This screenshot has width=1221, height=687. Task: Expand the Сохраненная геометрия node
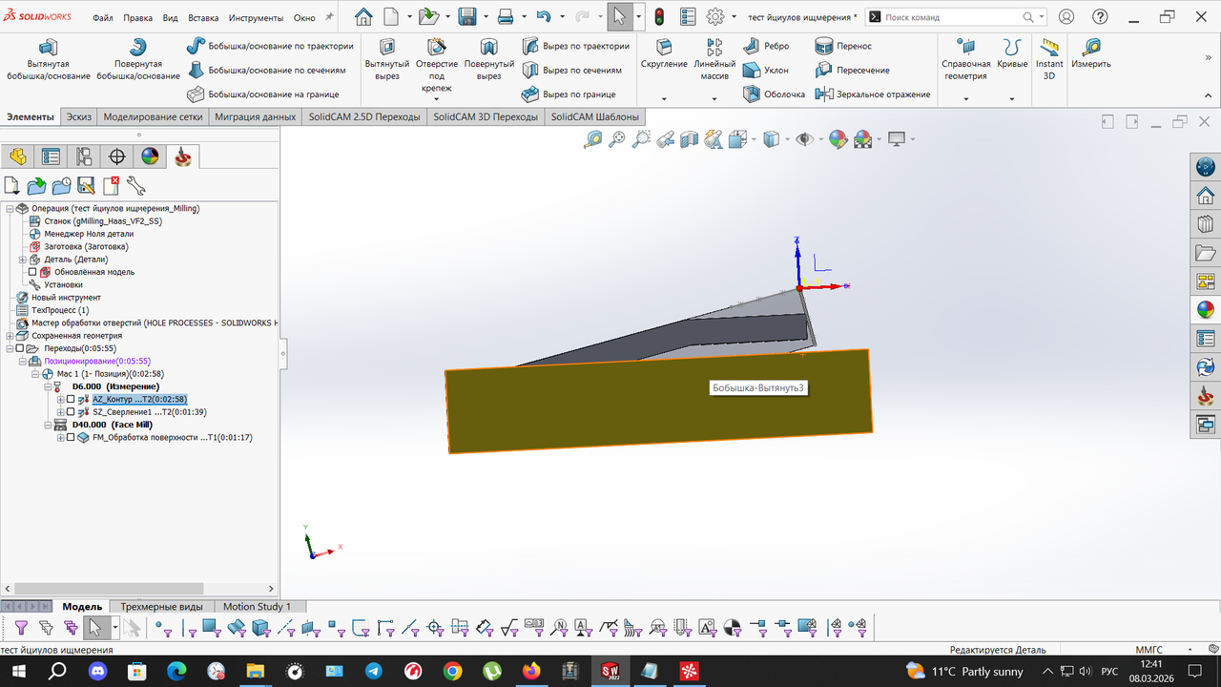10,336
